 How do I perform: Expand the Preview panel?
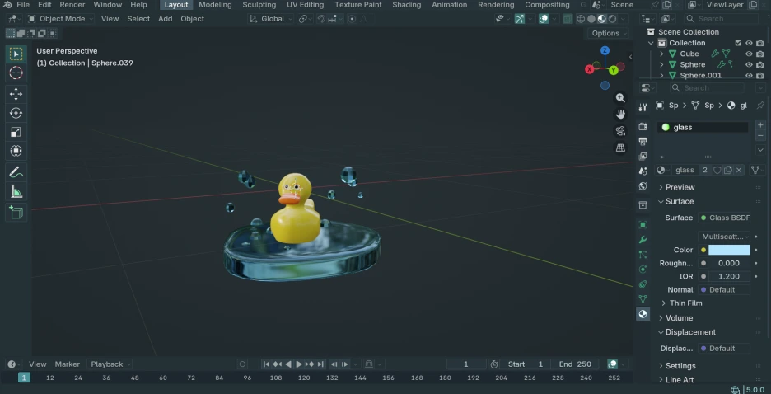[680, 187]
